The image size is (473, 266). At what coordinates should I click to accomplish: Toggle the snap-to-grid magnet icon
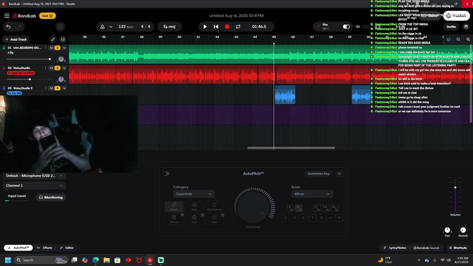[x=449, y=39]
